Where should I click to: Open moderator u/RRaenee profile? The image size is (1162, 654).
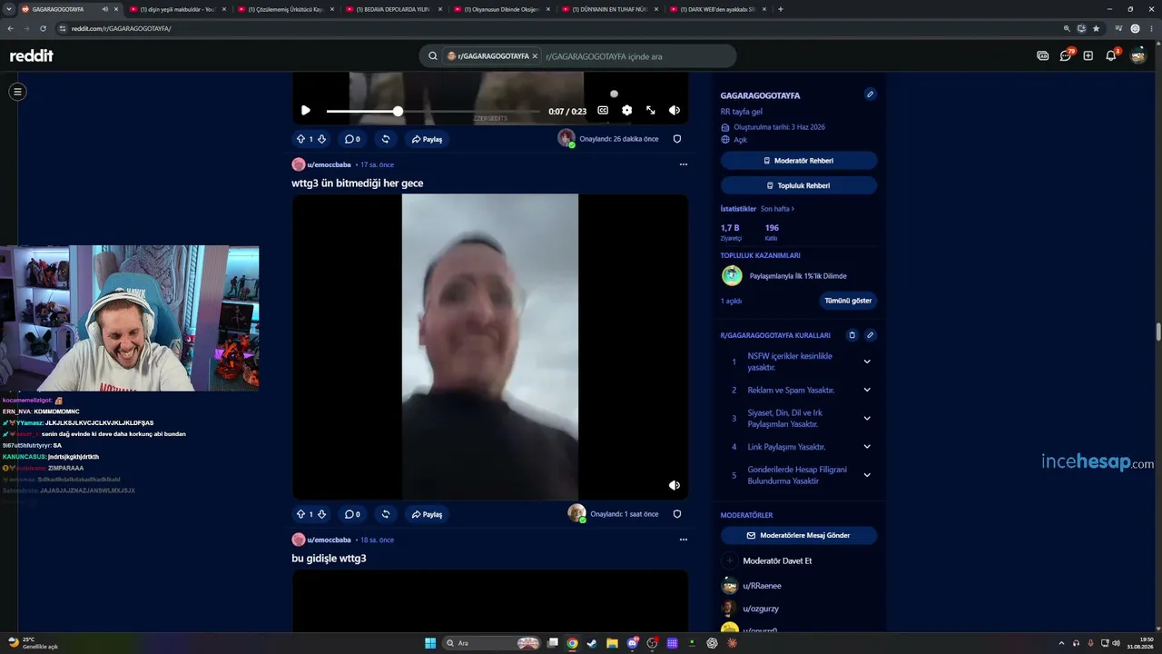coord(761,586)
